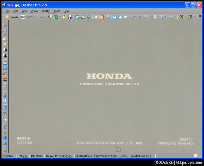Click 169.jpg filename in status bar
The width and height of the screenshot is (204, 166).
22,156
